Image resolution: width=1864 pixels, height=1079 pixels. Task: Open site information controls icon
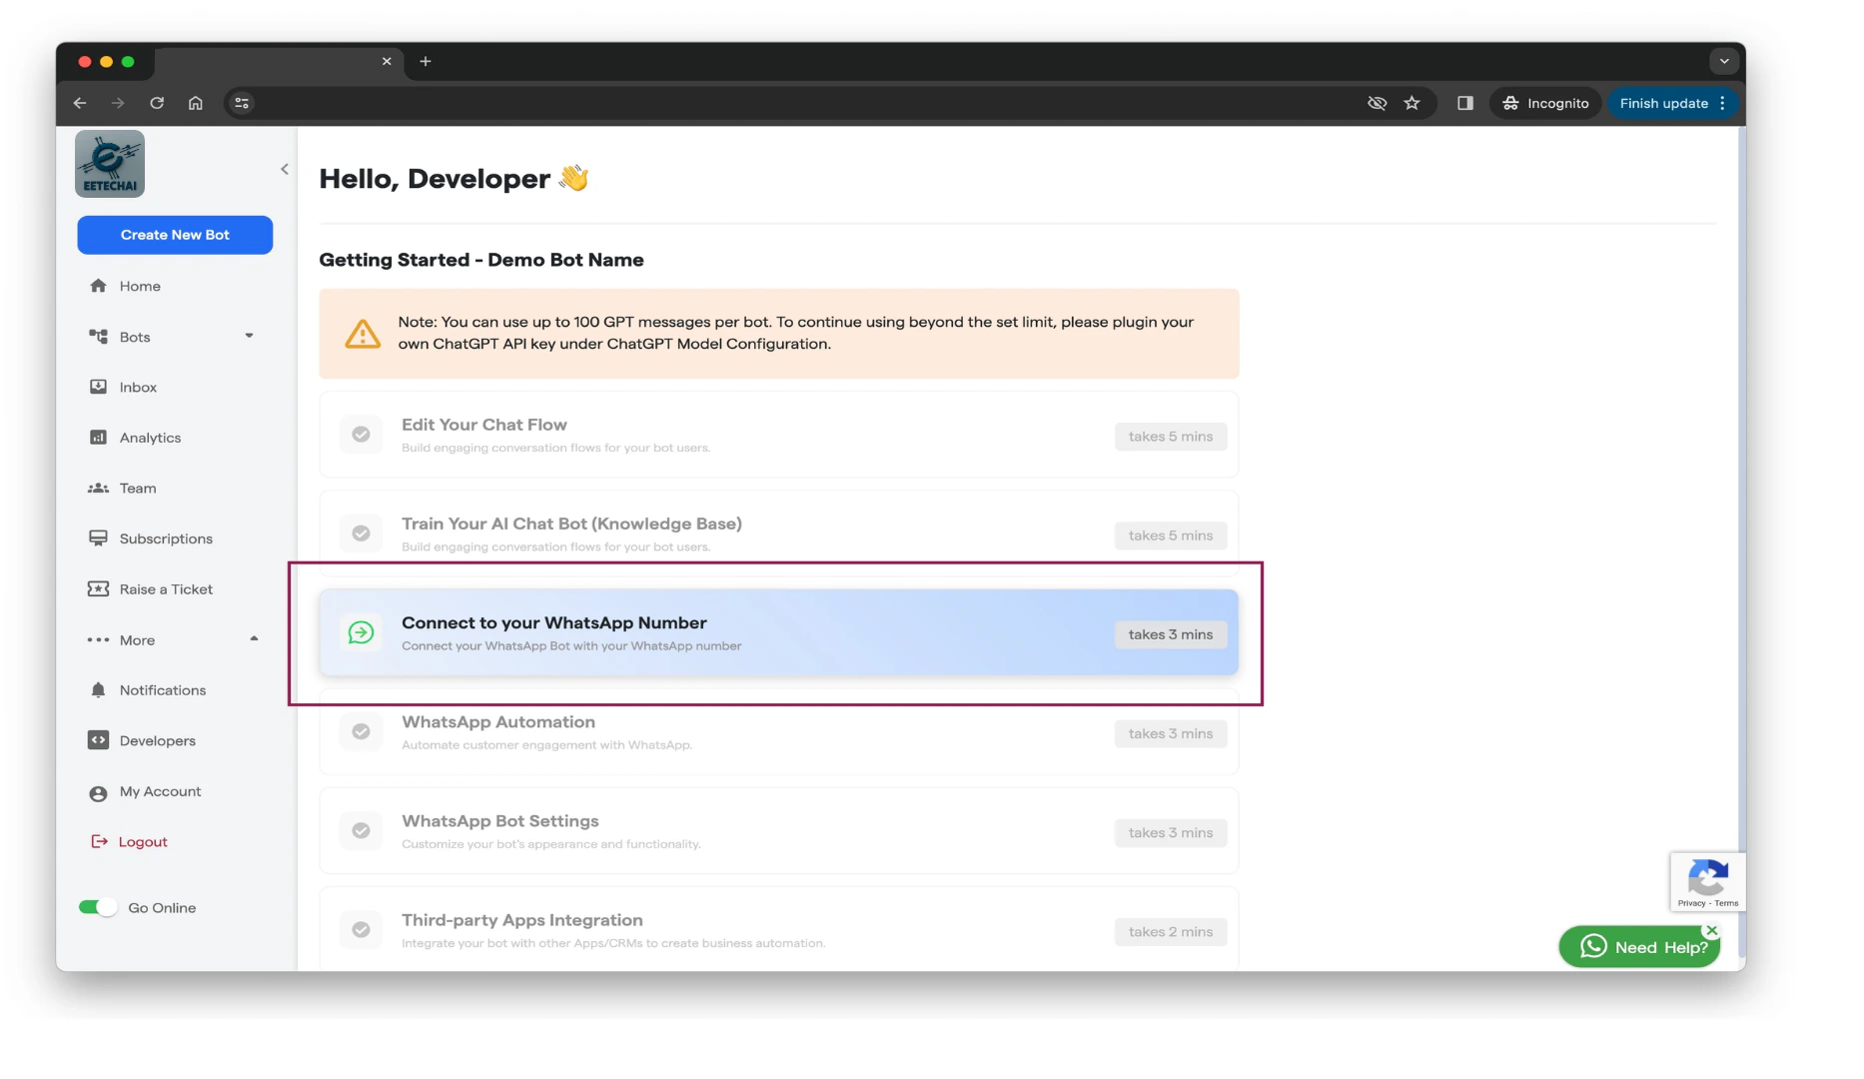click(242, 103)
